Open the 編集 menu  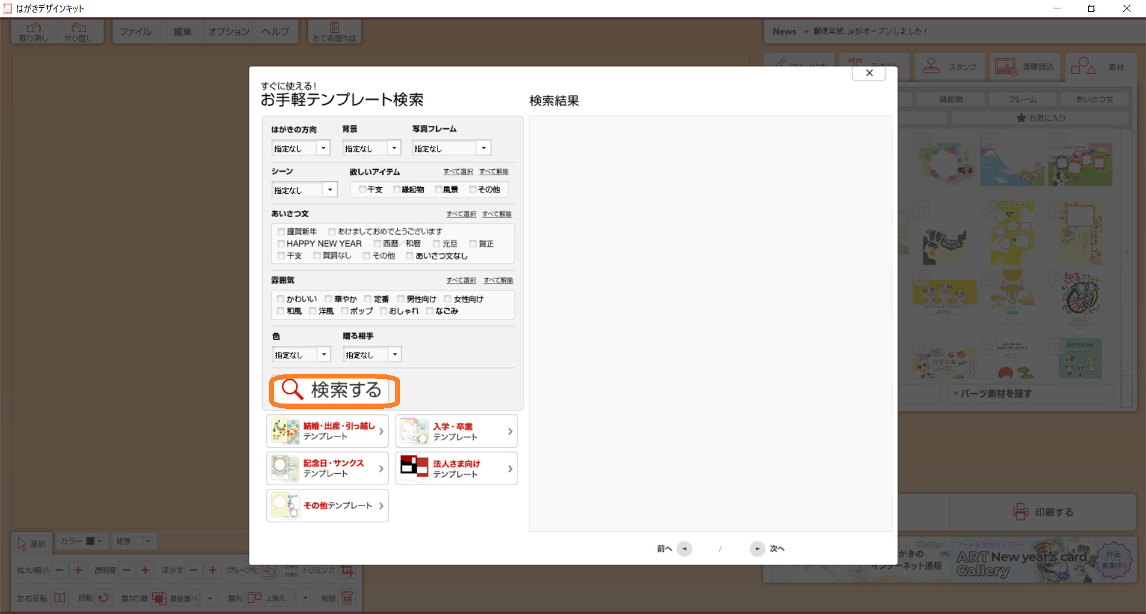[x=183, y=32]
